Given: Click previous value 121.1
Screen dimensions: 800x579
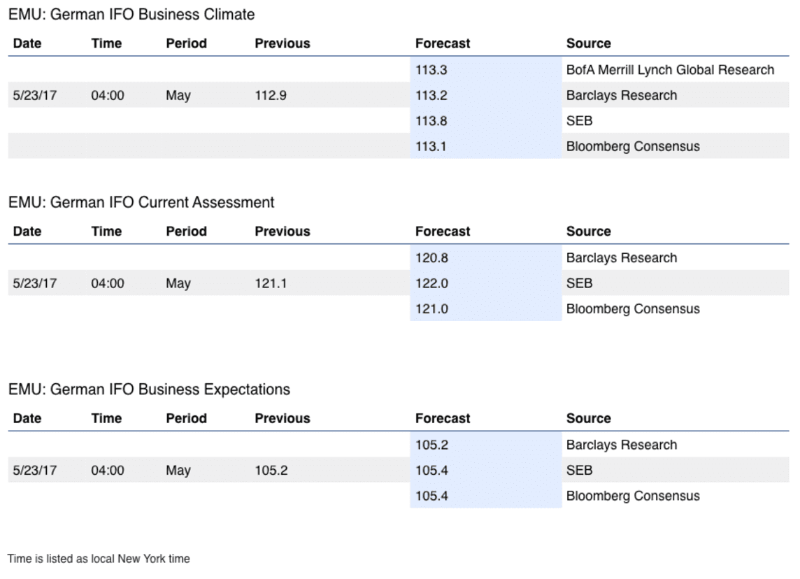Looking at the screenshot, I should (271, 283).
